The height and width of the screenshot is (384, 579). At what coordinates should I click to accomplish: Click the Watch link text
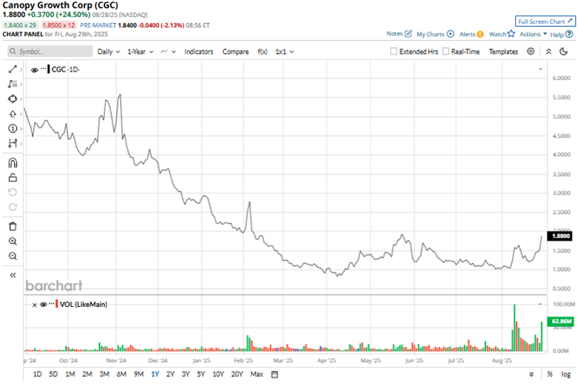pyautogui.click(x=497, y=34)
